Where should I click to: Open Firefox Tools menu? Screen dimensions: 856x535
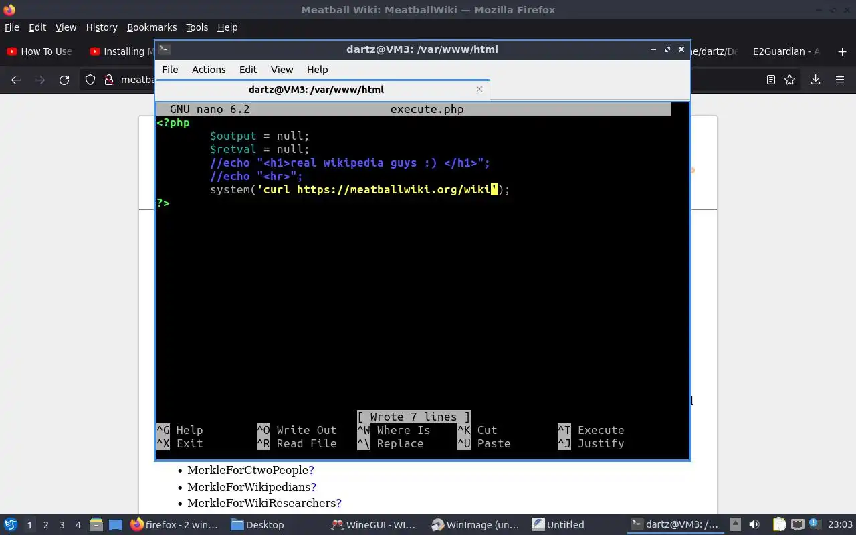[197, 27]
